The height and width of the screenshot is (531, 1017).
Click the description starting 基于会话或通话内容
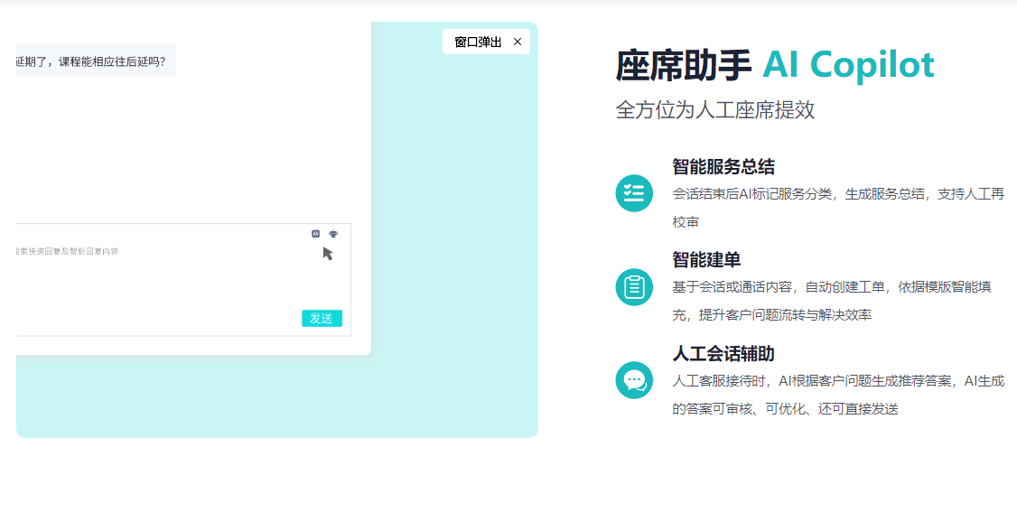pos(832,301)
